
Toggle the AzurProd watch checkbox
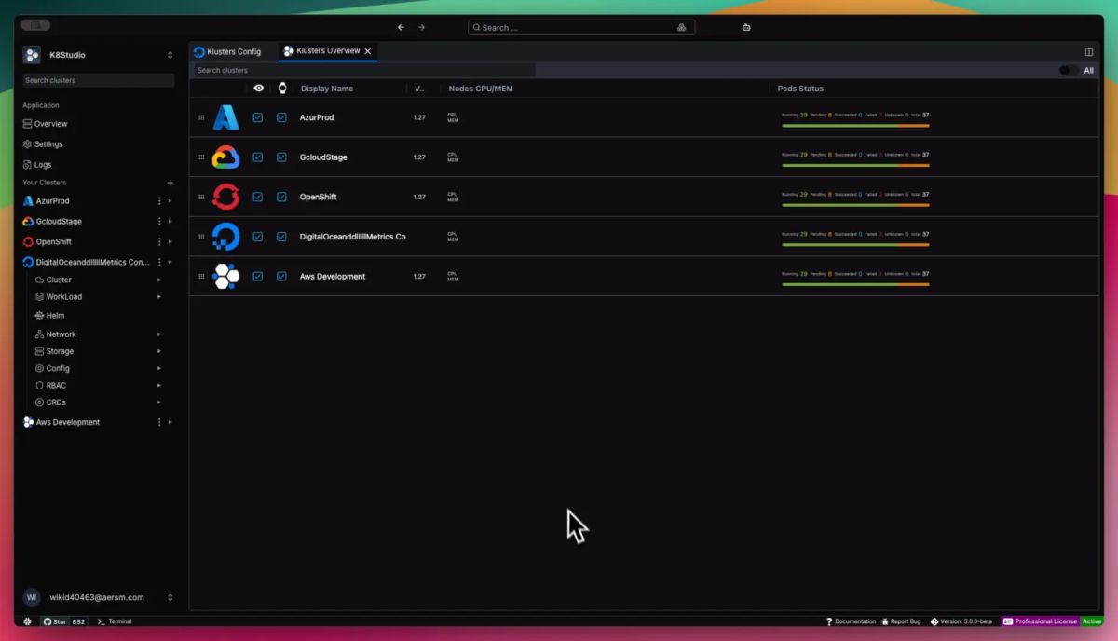coord(281,118)
